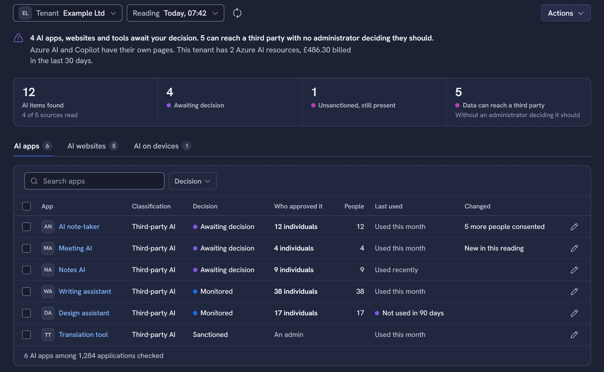The width and height of the screenshot is (604, 372).
Task: Tick the select-all checkbox in the table header
Action: click(26, 206)
